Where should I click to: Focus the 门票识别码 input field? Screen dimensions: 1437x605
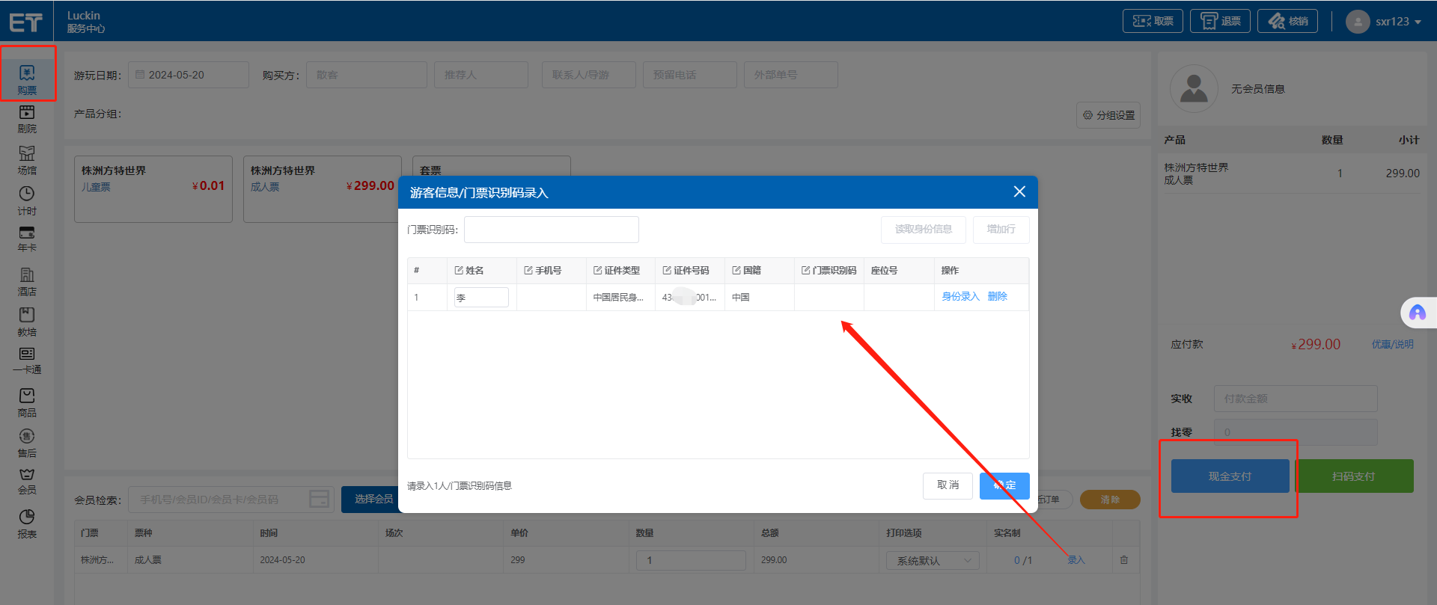(551, 230)
